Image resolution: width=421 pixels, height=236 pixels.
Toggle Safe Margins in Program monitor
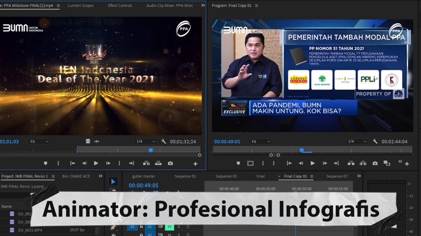click(250, 163)
